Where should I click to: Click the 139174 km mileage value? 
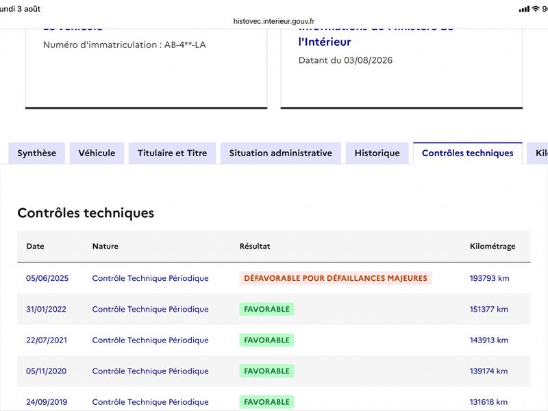(488, 371)
